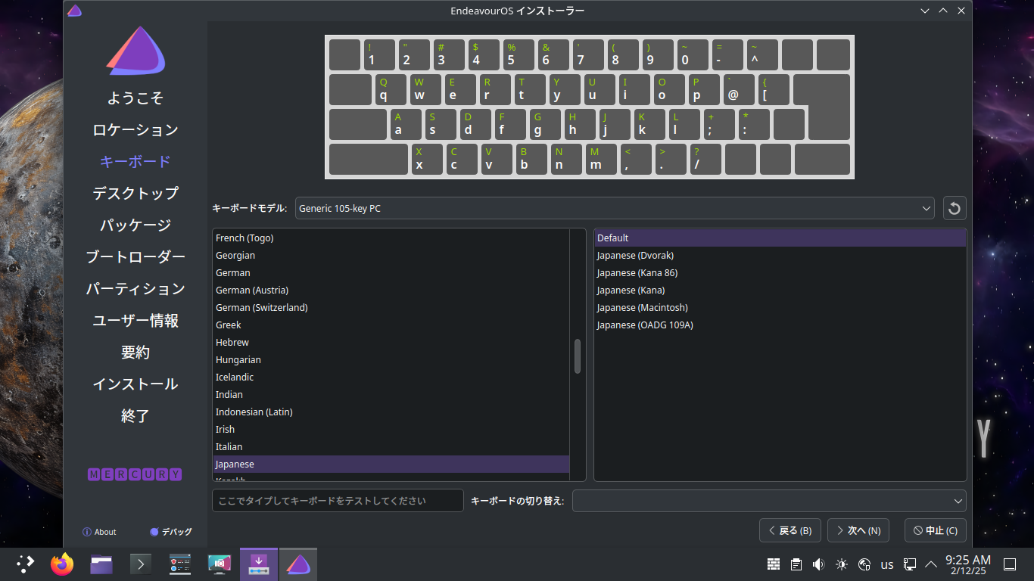Click the us keyboard layout indicator
Screen dimensions: 1034x581
(x=887, y=564)
